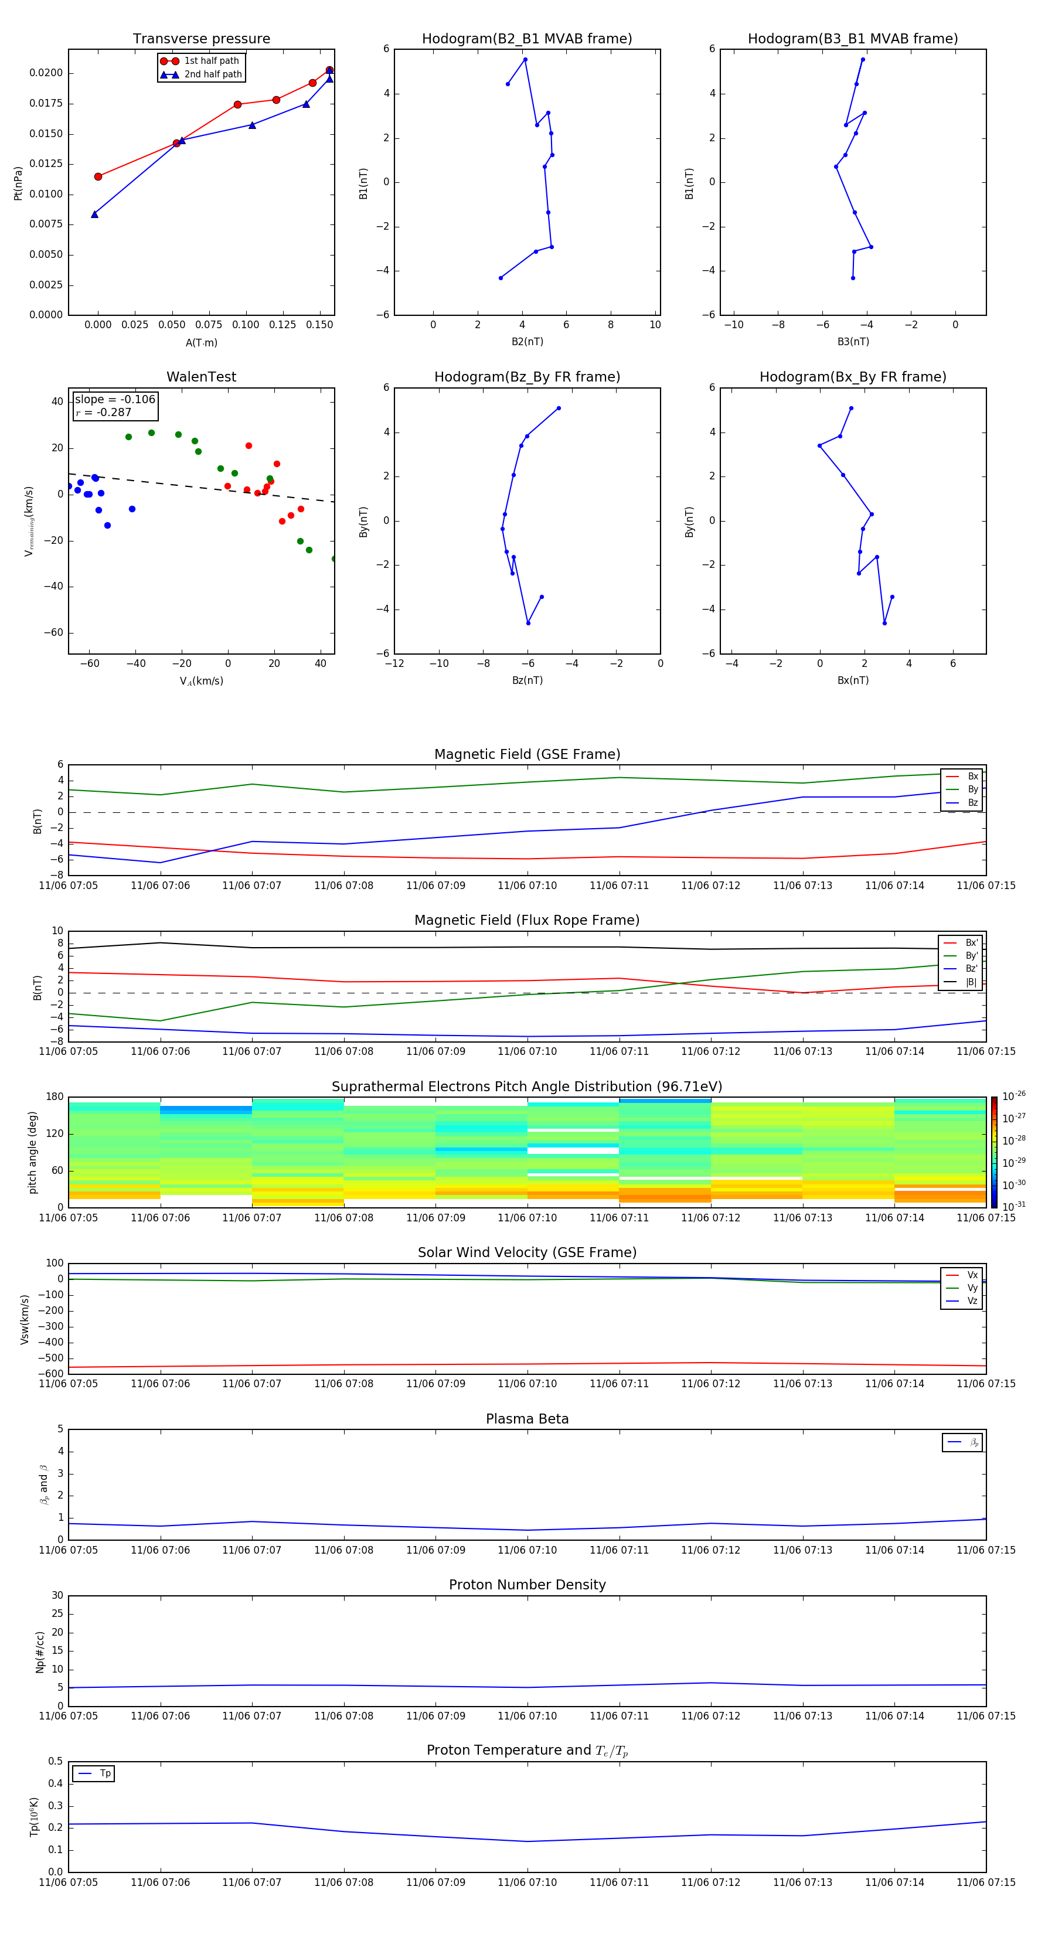
Task: Click the "Plasma Beta" plot title
Action: [x=527, y=1419]
